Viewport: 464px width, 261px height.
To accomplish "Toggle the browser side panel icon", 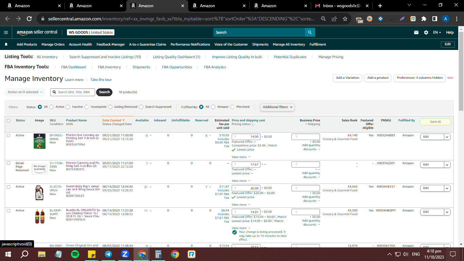I will 434,19.
